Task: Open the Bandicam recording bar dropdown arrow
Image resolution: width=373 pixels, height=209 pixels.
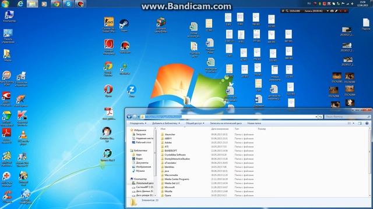Action: pos(328,11)
